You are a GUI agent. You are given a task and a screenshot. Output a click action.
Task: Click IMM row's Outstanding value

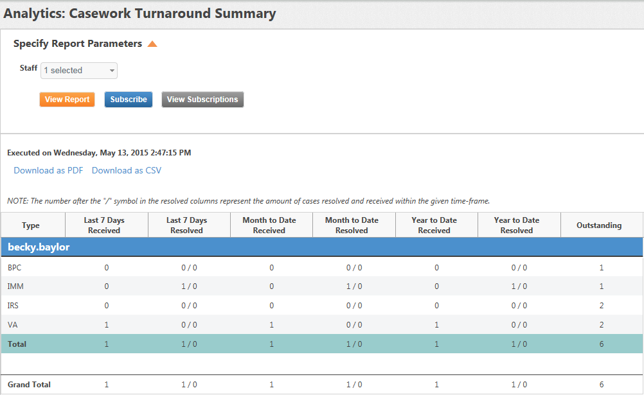(602, 286)
